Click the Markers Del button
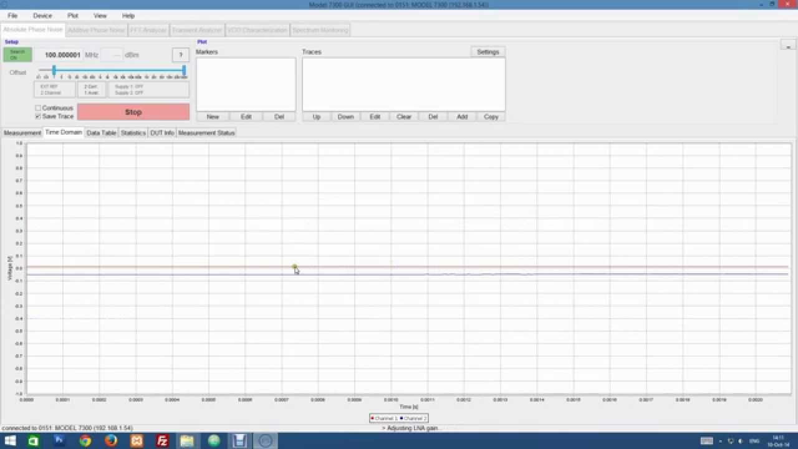This screenshot has width=798, height=449. 279,117
